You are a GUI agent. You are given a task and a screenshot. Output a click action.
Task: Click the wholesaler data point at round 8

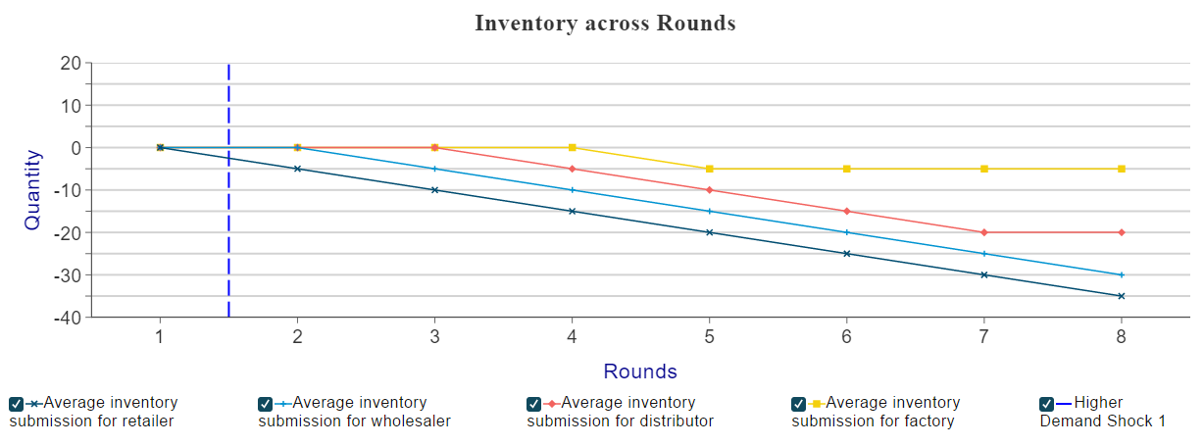1121,274
